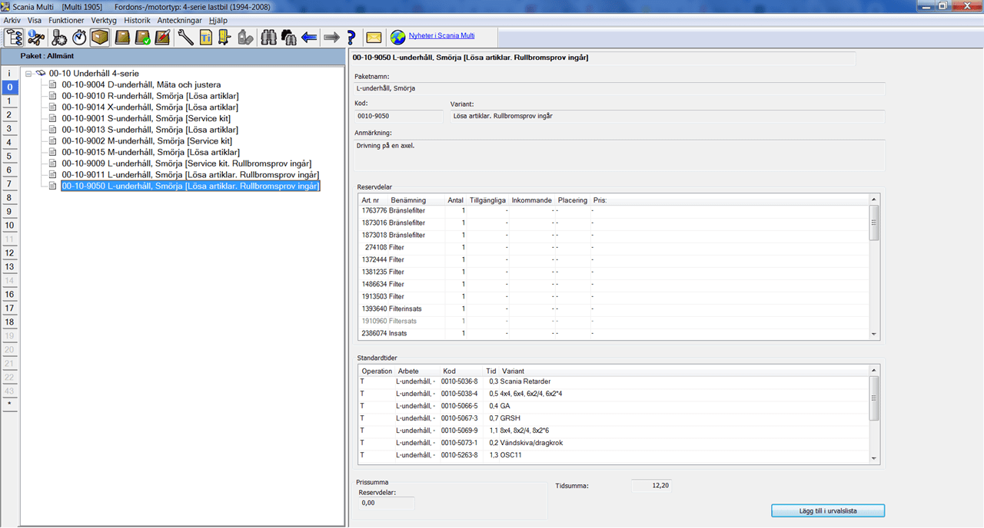The height and width of the screenshot is (528, 984).
Task: Click the blue back arrow icon
Action: point(310,37)
